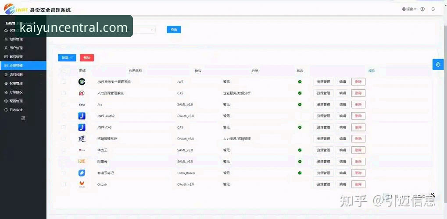
Task: Click the green status icon for 华为云
Action: (300, 150)
